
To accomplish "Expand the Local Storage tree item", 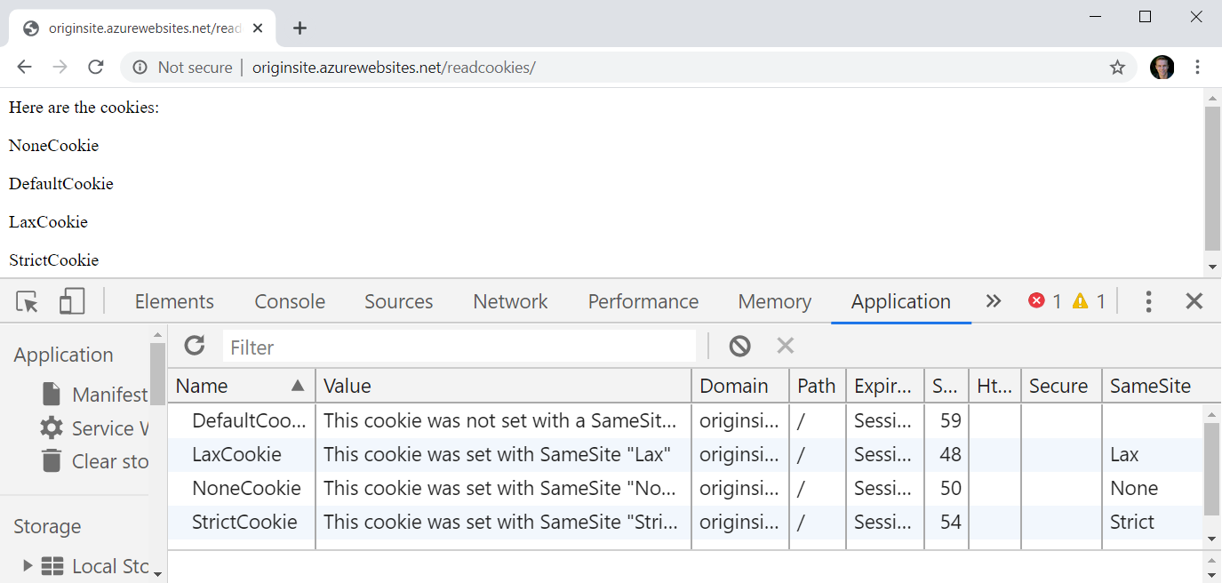I will (x=28, y=566).
